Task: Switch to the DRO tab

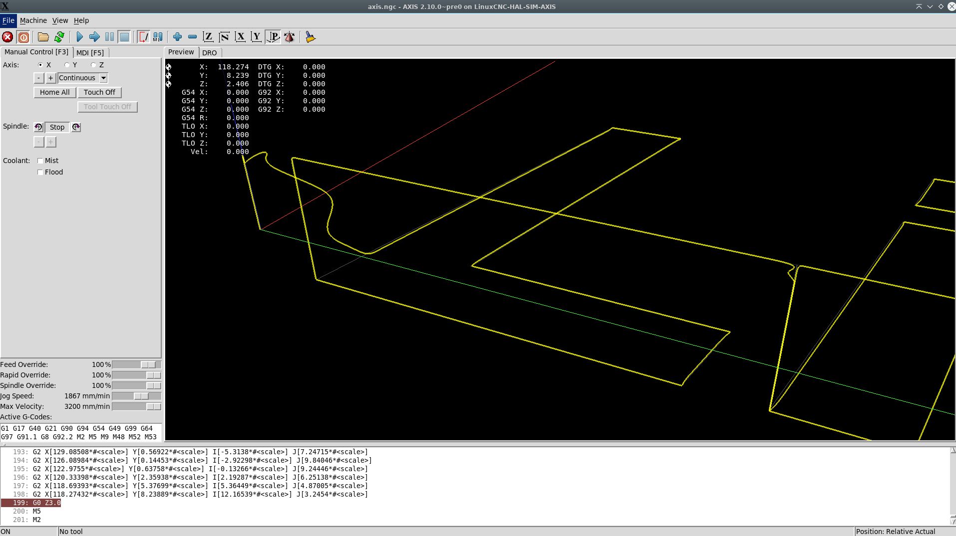Action: tap(210, 52)
